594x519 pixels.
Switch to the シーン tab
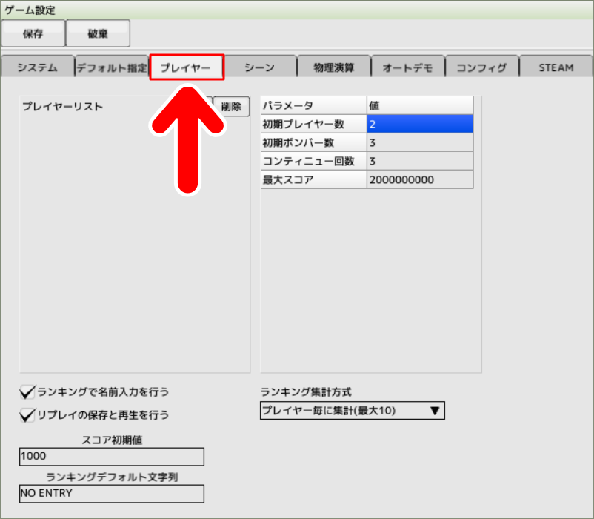pyautogui.click(x=261, y=67)
